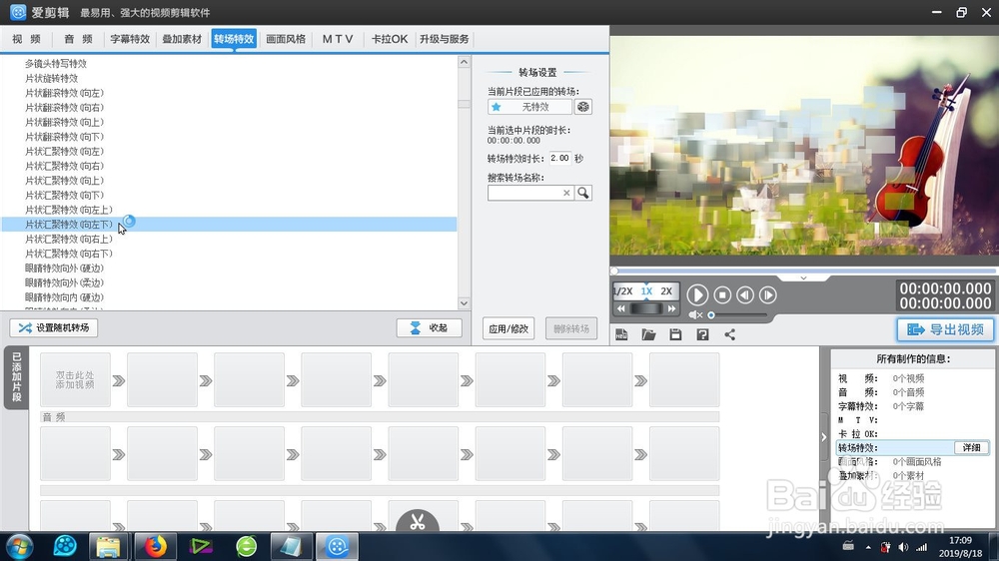Click the random dice icon beside 无特效
This screenshot has width=999, height=561.
point(583,107)
